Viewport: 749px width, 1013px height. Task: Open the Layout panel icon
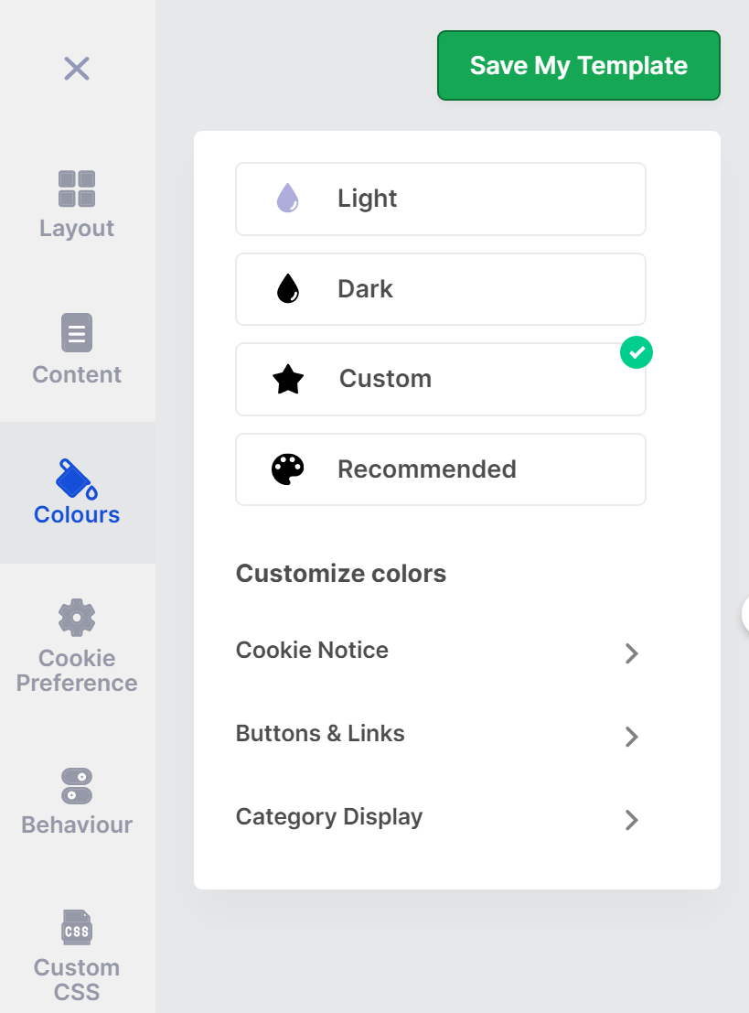pos(77,189)
